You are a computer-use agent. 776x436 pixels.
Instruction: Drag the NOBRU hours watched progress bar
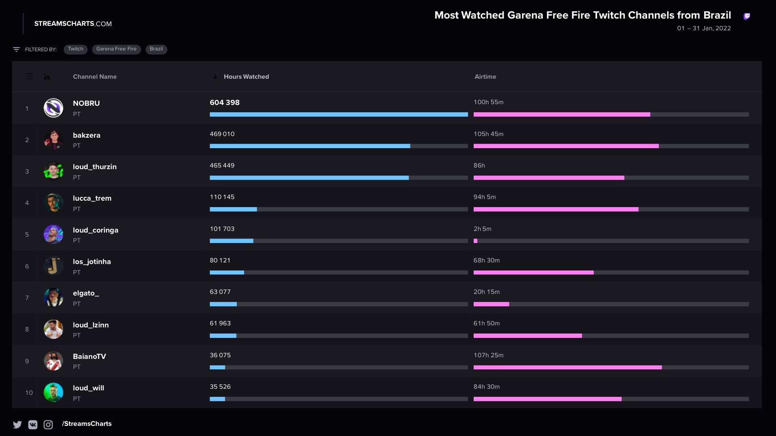pos(339,114)
